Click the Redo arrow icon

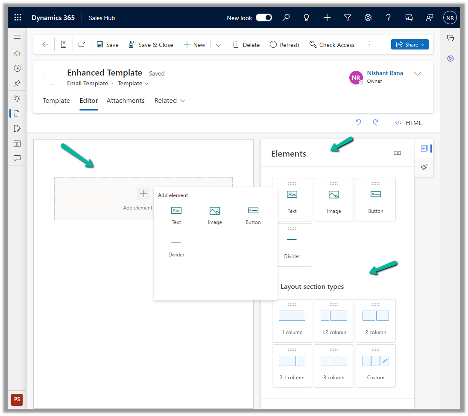pyautogui.click(x=375, y=123)
